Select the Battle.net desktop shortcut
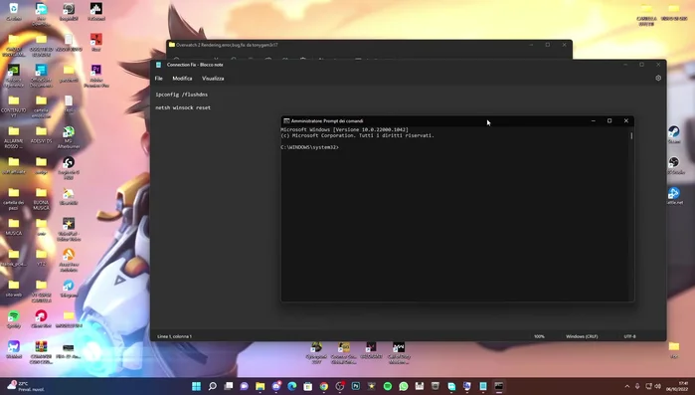Viewport: 695px width, 395px height. point(674,195)
